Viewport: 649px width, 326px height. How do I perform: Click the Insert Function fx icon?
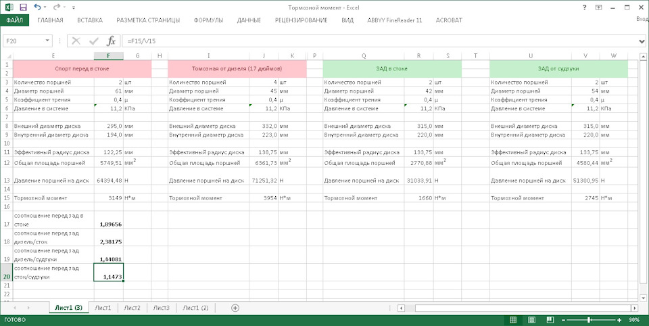click(112, 41)
